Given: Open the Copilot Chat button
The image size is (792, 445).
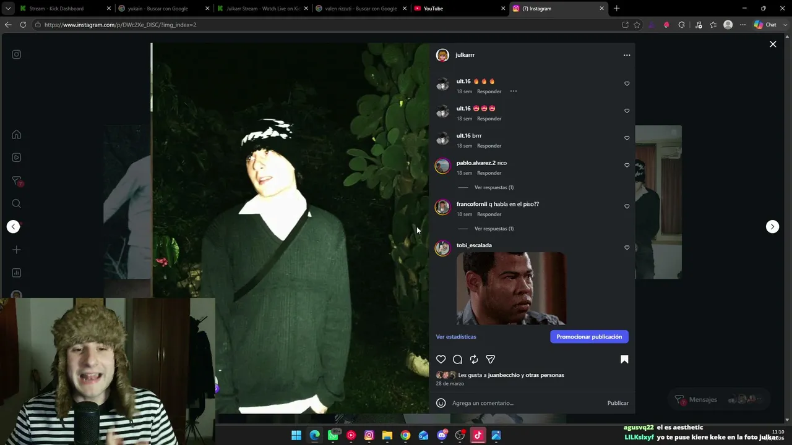Looking at the screenshot, I should click(766, 25).
